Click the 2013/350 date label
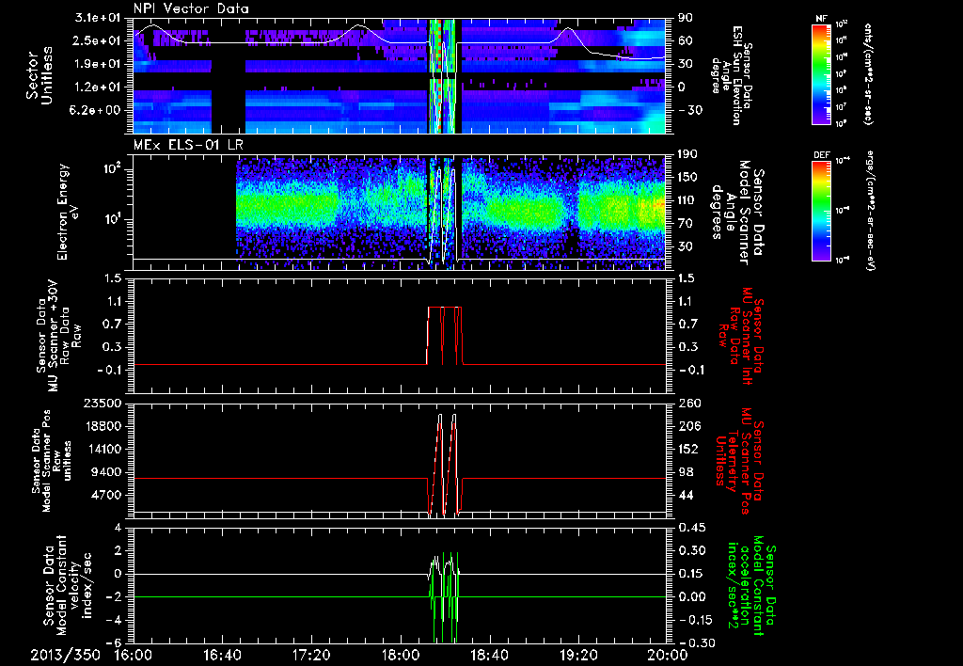The width and height of the screenshot is (963, 666). pos(65,655)
